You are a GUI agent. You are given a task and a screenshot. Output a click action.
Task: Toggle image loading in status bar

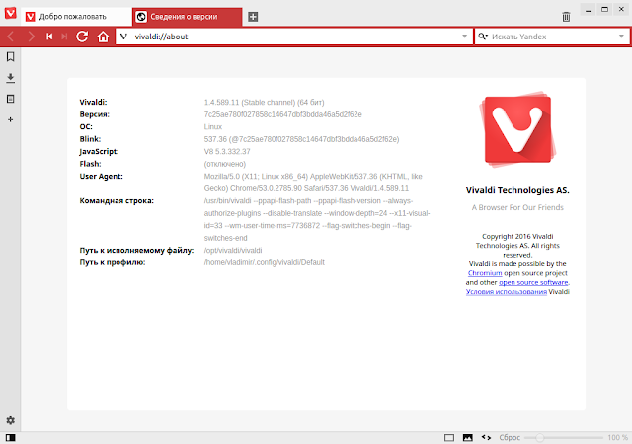point(467,437)
